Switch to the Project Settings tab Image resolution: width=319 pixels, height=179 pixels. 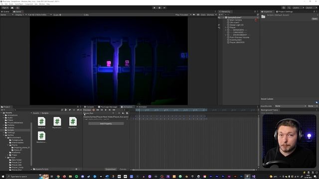[284, 11]
